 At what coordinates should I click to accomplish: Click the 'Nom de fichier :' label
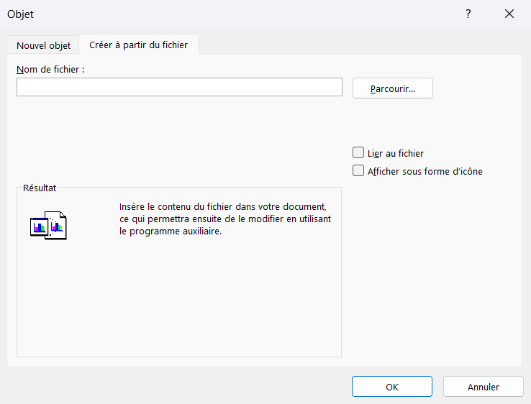coord(50,69)
